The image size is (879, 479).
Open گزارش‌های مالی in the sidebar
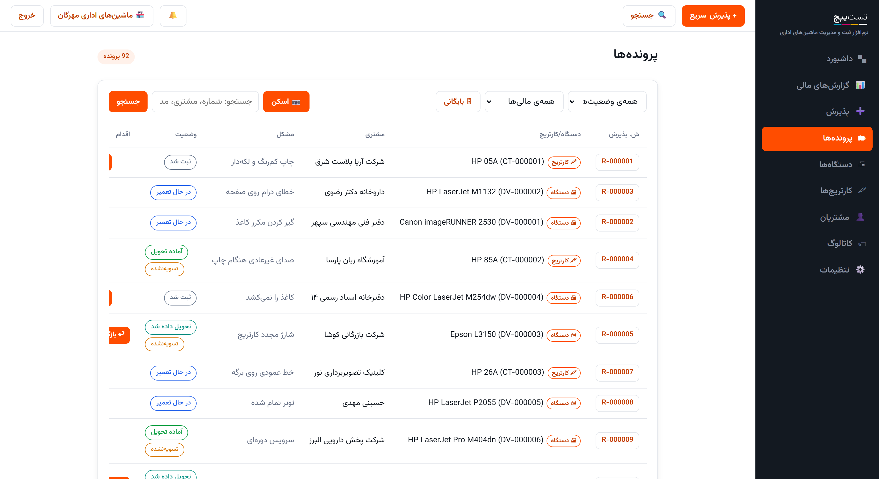click(817, 85)
